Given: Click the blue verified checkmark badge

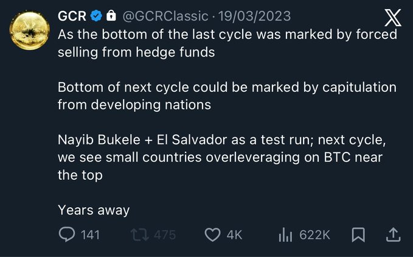Looking at the screenshot, I should point(97,16).
